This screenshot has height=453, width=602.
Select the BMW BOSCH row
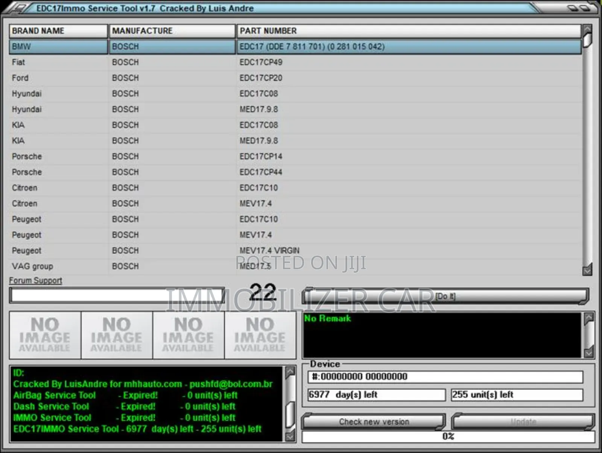(150, 47)
